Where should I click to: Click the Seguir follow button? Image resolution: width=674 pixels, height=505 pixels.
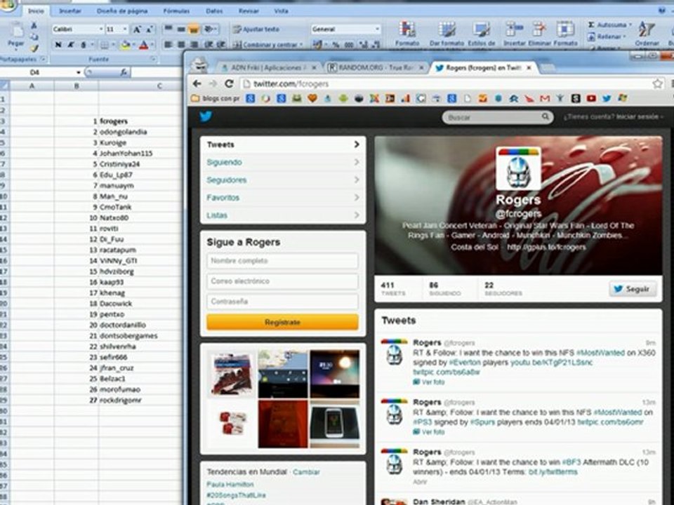(633, 289)
